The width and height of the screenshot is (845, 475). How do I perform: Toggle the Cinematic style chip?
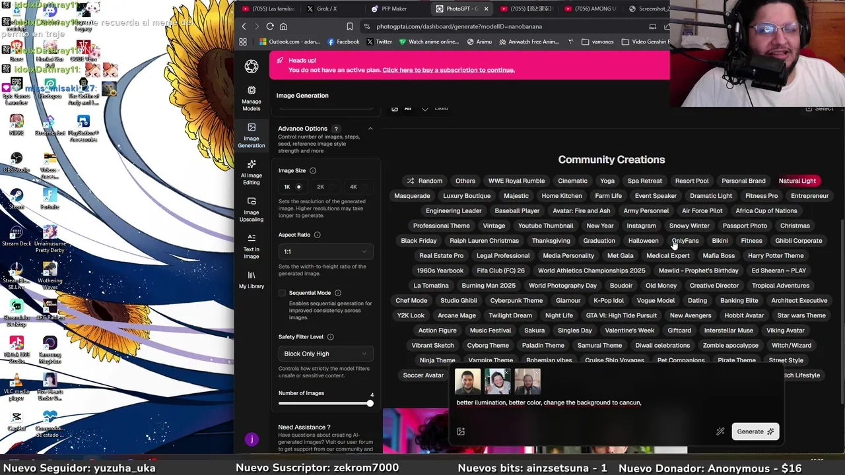(x=572, y=181)
